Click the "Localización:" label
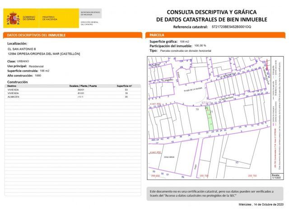289x216 pixels. 17,44
